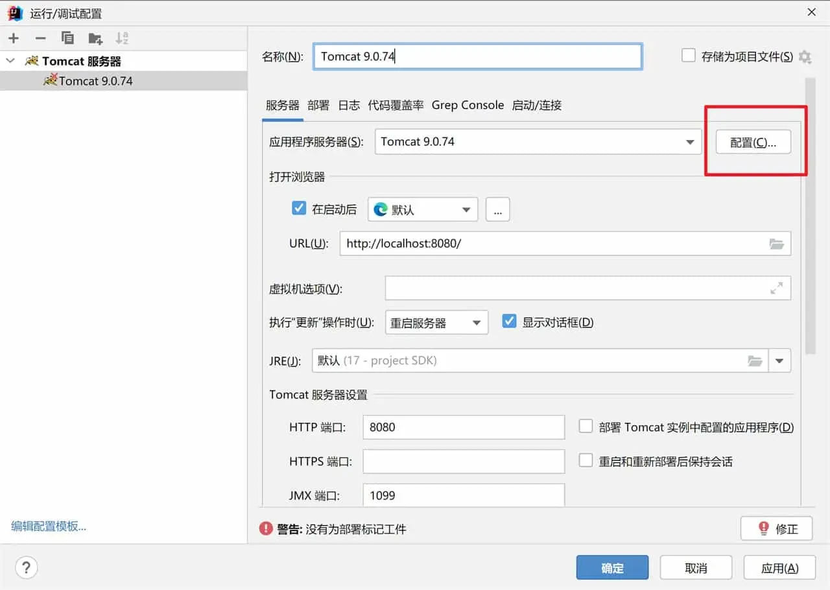Image resolution: width=830 pixels, height=590 pixels.
Task: Open the default browser selection dropdown
Action: pyautogui.click(x=466, y=210)
